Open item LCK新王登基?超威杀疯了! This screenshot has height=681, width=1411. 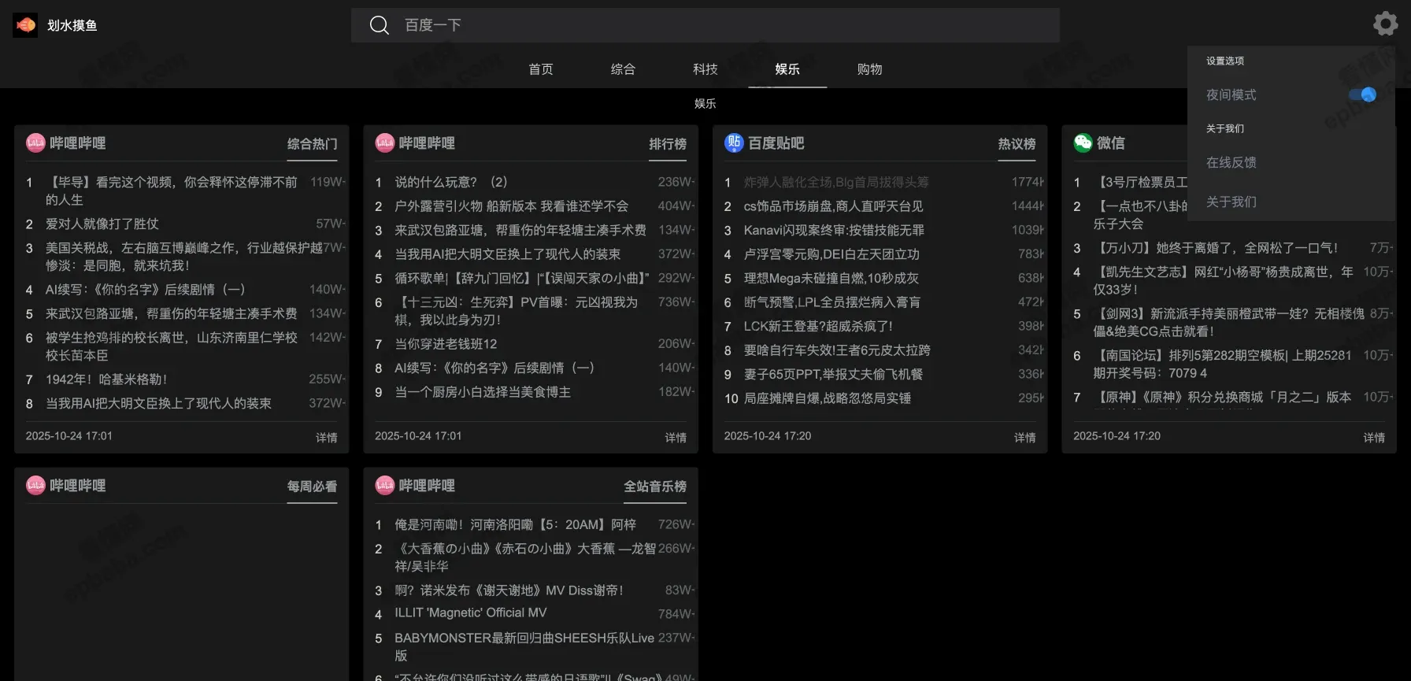click(x=818, y=326)
